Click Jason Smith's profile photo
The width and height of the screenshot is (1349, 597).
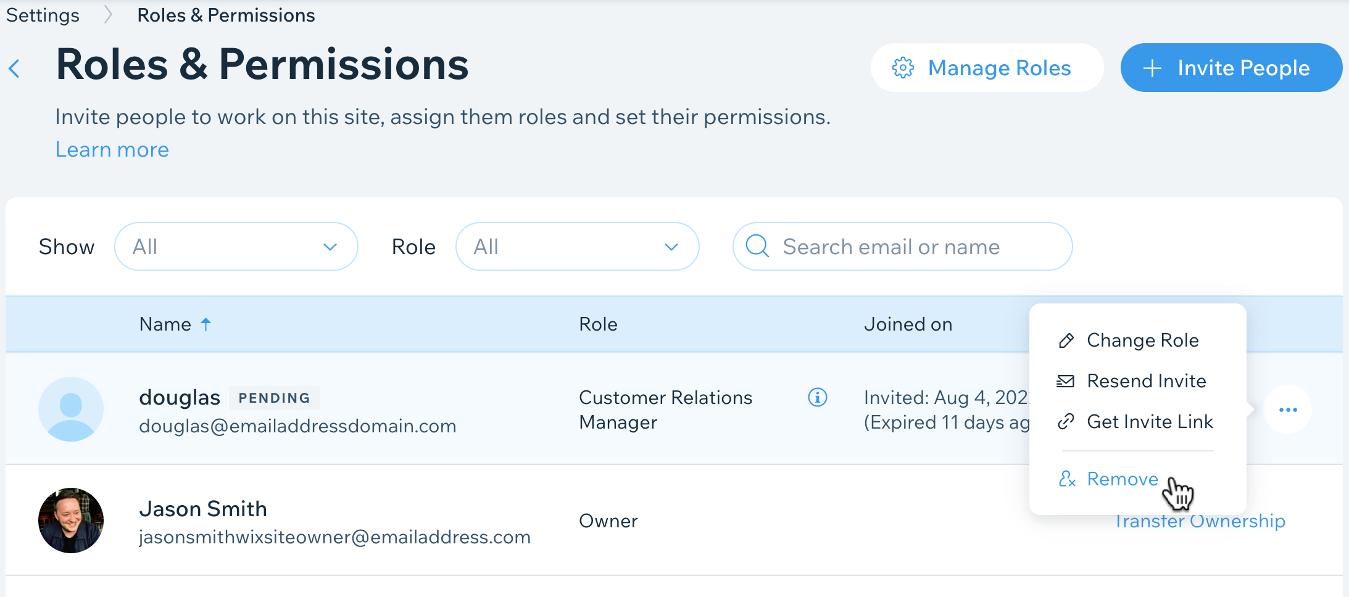click(71, 521)
